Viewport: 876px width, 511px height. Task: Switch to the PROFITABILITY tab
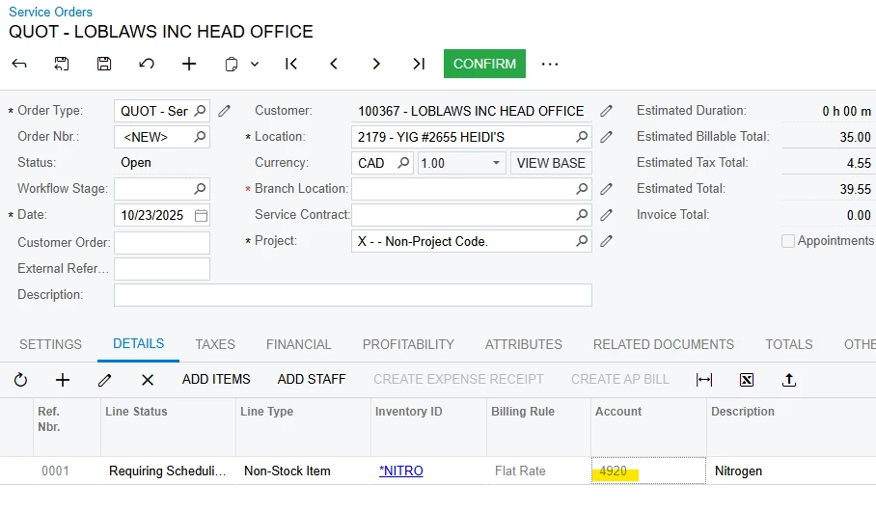point(408,344)
